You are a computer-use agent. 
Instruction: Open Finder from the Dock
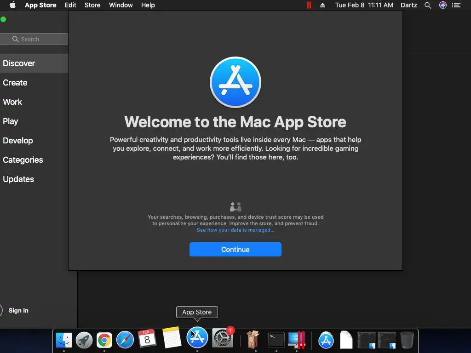tap(63, 340)
